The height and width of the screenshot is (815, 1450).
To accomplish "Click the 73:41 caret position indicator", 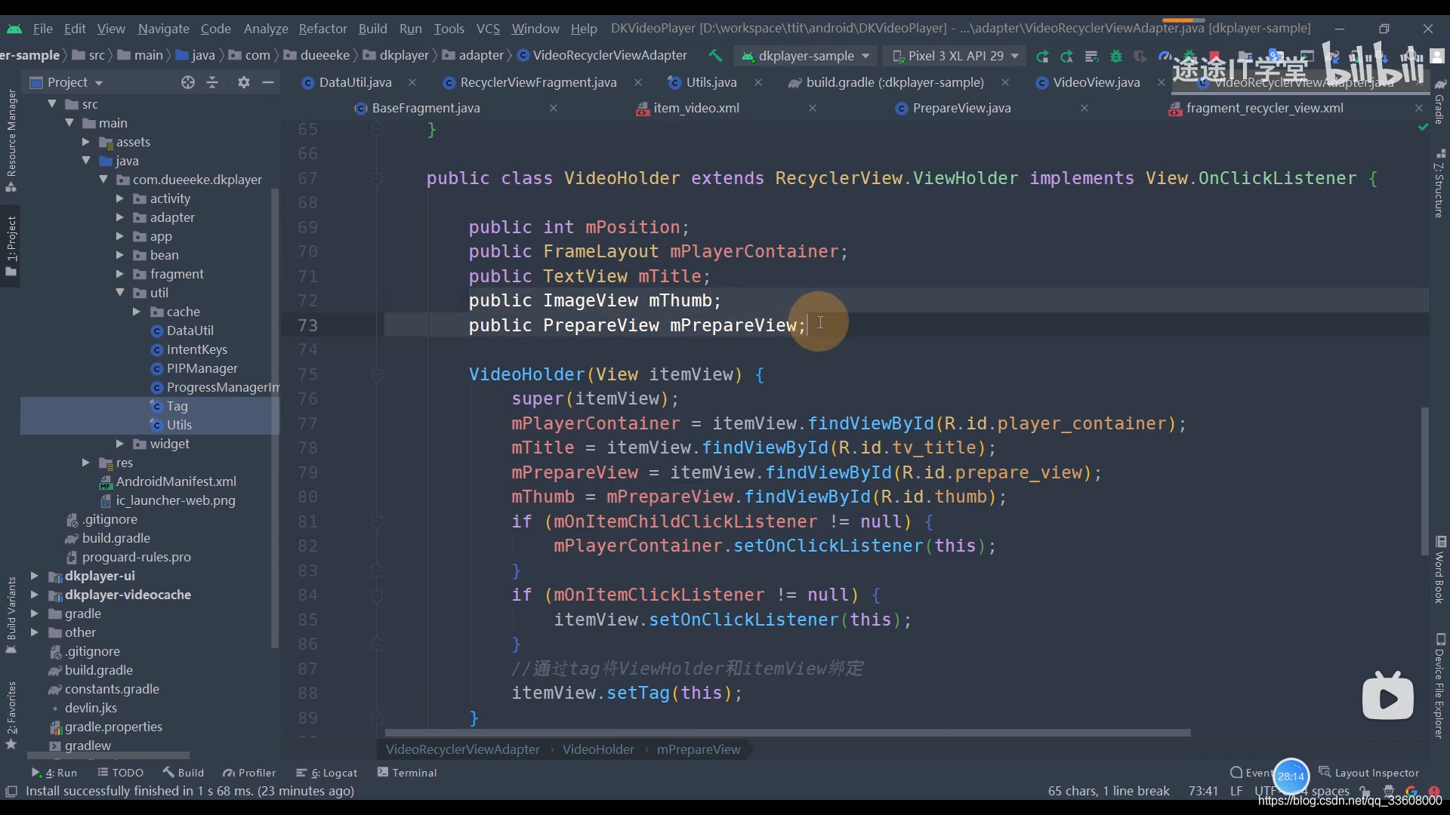I will [x=1203, y=791].
